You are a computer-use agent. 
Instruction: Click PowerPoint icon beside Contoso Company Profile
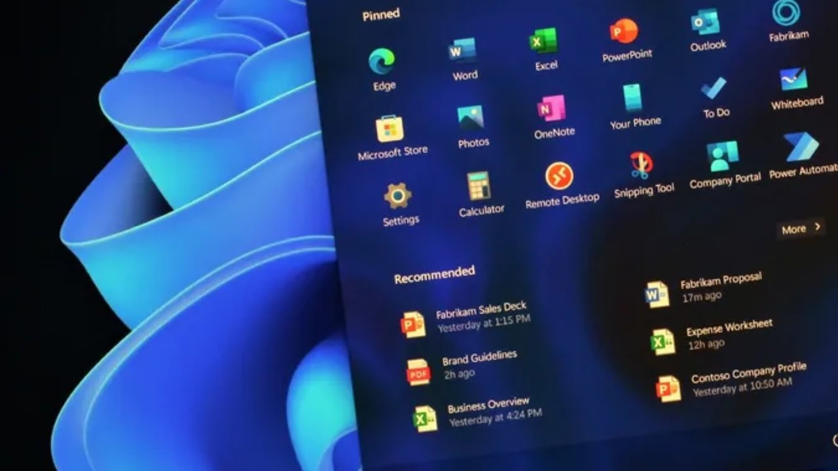coord(668,389)
